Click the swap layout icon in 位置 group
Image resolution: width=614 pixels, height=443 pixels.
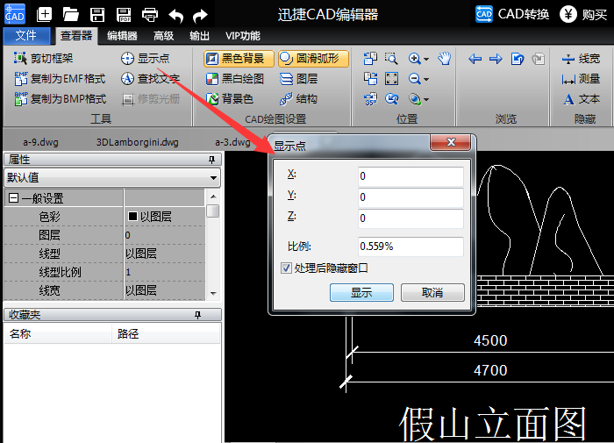click(370, 79)
